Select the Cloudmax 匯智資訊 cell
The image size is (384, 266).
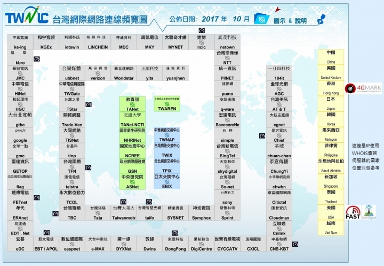click(x=279, y=213)
